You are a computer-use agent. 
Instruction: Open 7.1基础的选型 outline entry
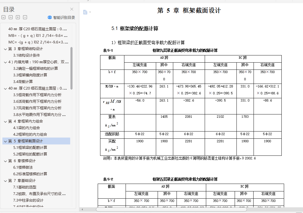[25, 187]
